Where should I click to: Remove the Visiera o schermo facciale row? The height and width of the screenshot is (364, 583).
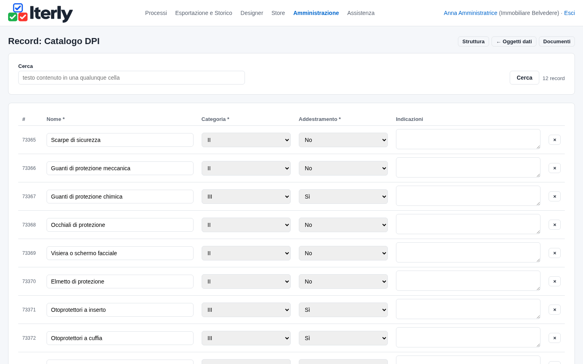555,253
